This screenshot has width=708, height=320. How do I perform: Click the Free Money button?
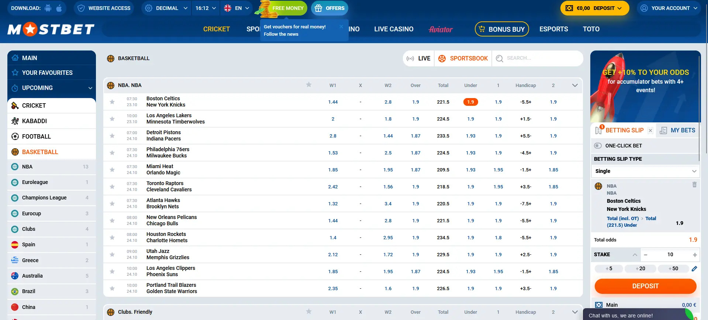point(288,8)
